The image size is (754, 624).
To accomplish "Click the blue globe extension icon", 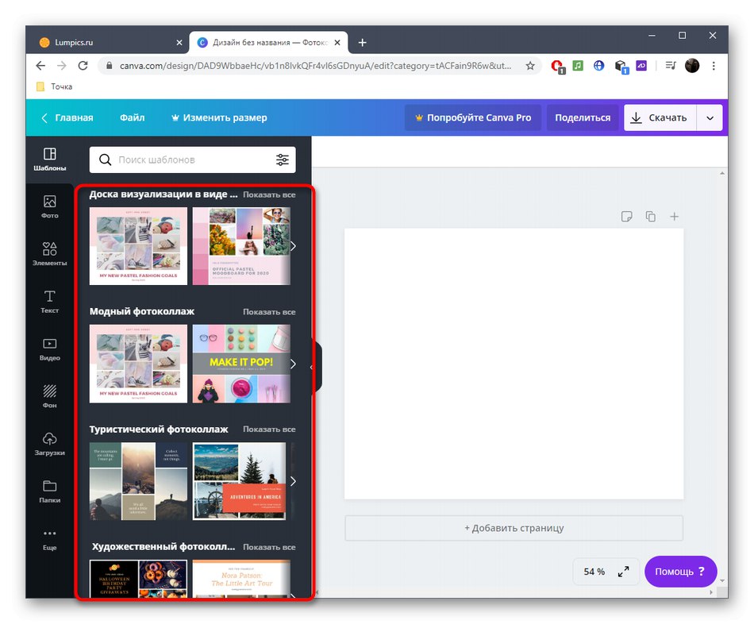I will pos(598,65).
